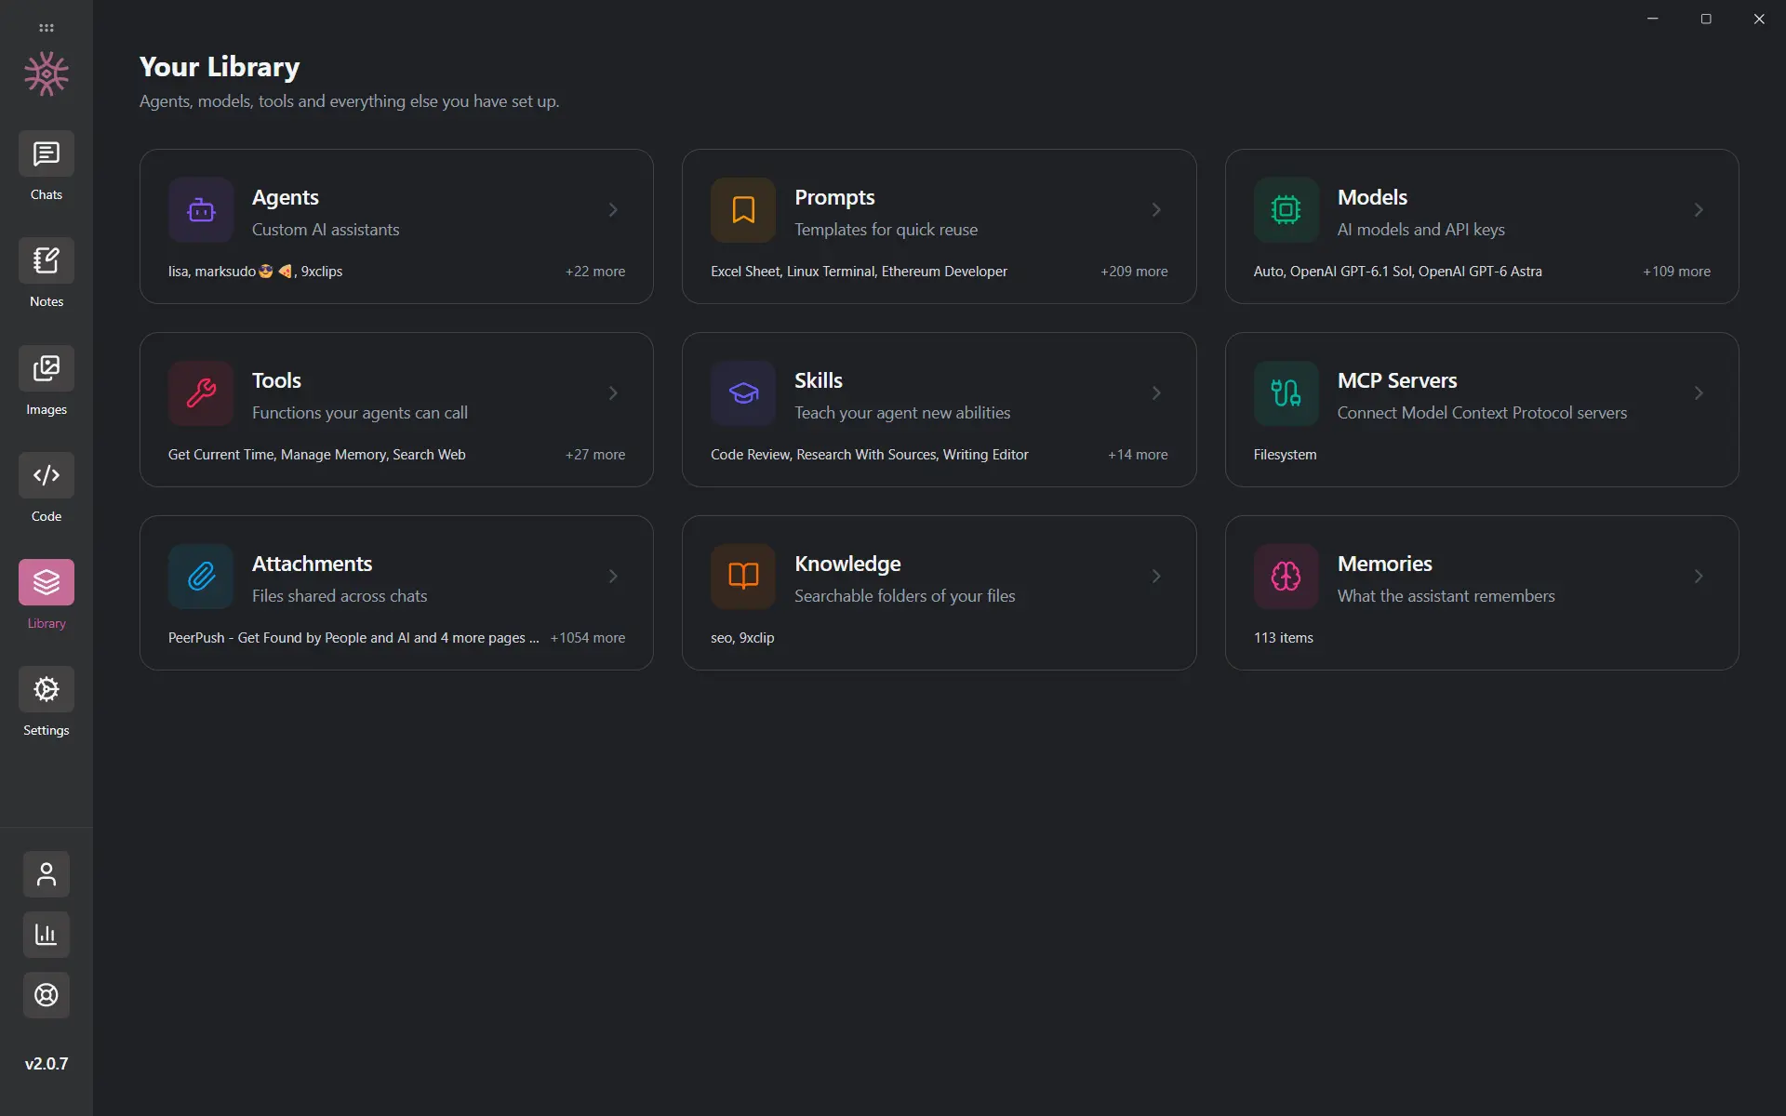The height and width of the screenshot is (1116, 1786).
Task: Click the 'Filesystem' server text
Action: [x=1285, y=455]
